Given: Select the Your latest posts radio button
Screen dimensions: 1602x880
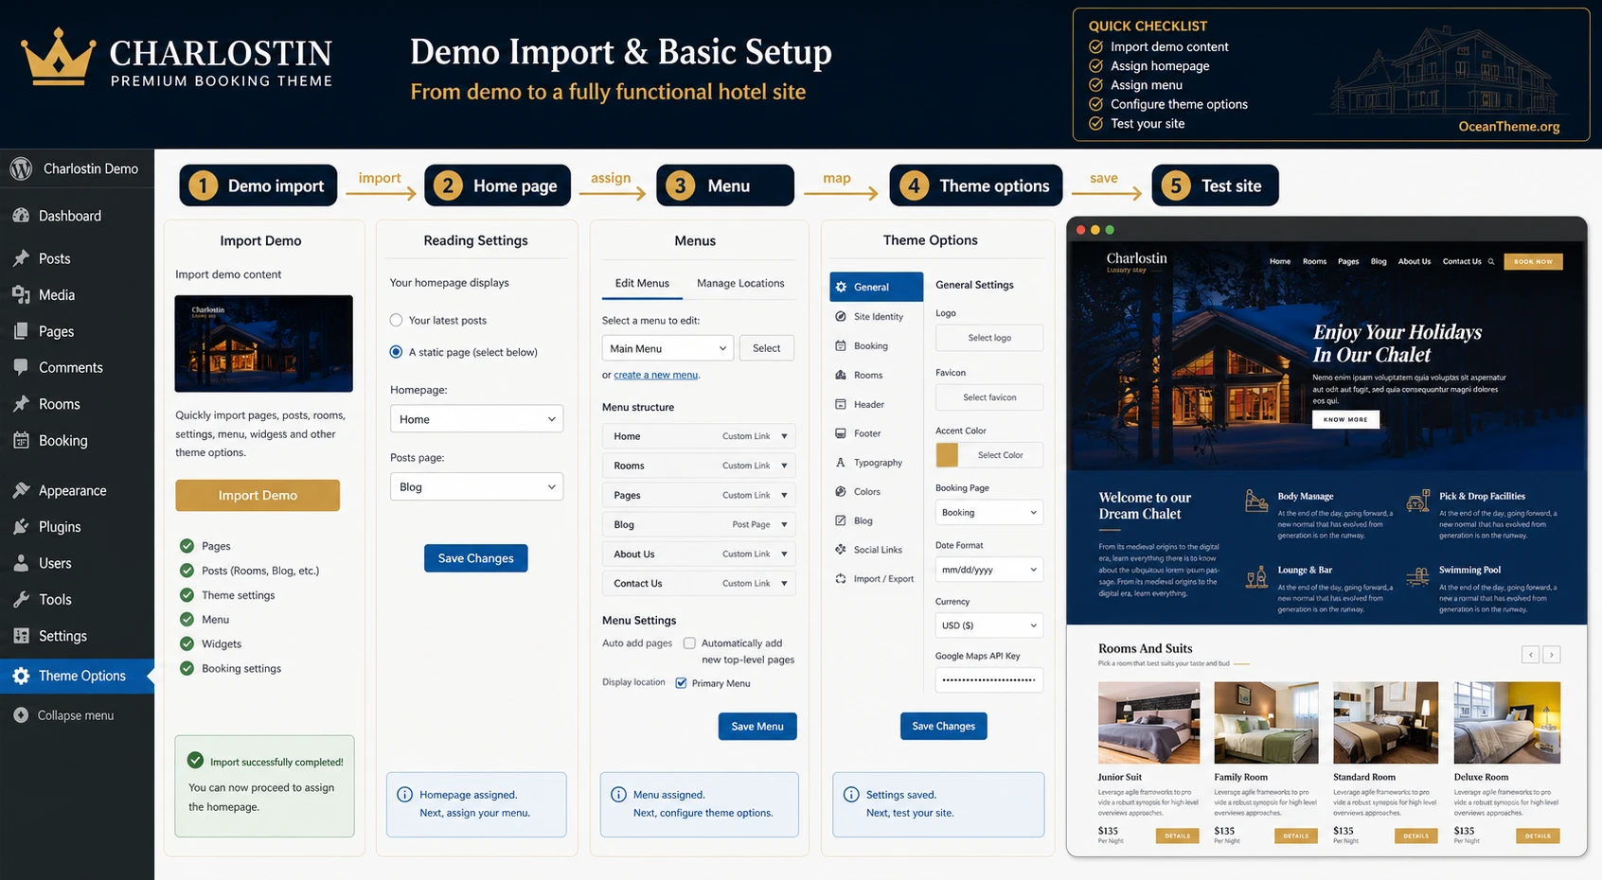Looking at the screenshot, I should [x=397, y=321].
